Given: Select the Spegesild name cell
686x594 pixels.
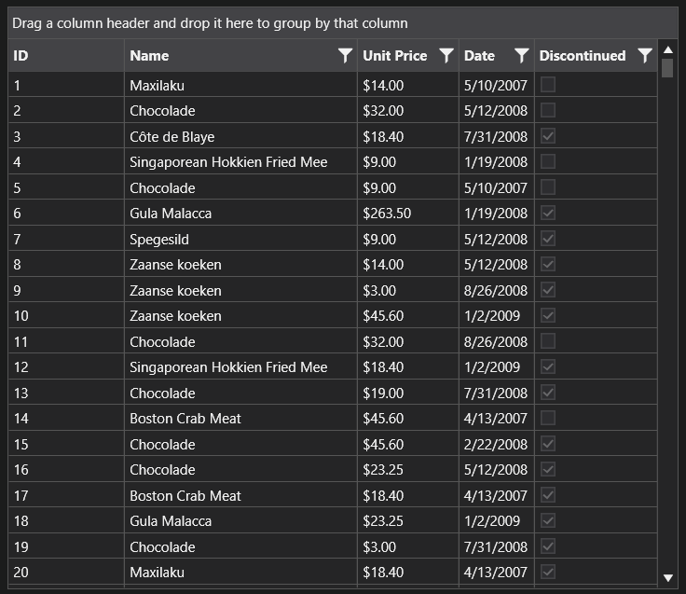Looking at the screenshot, I should pyautogui.click(x=240, y=239).
